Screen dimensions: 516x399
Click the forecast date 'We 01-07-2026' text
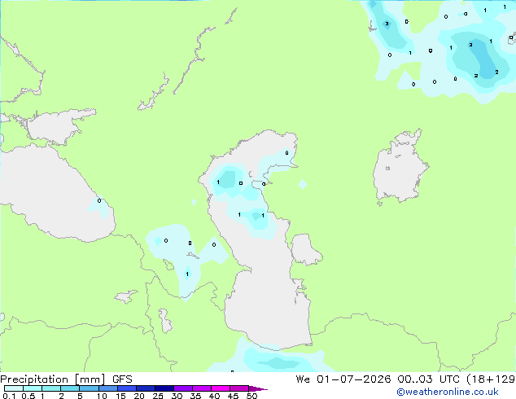tap(343, 379)
